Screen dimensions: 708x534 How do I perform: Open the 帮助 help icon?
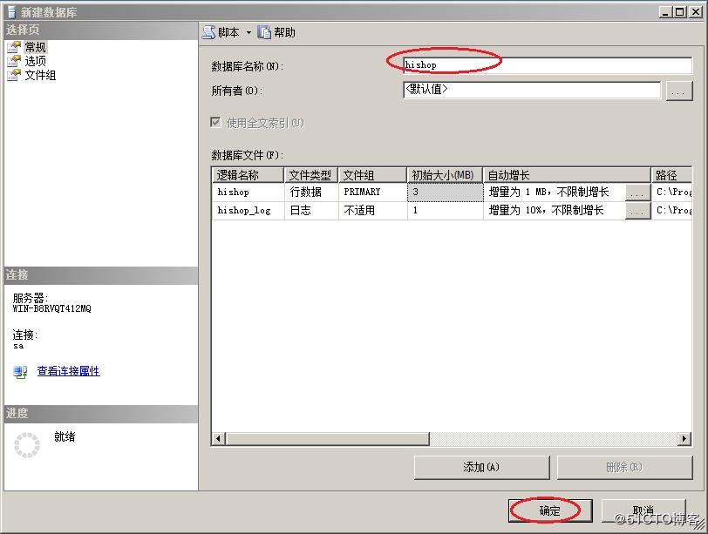tap(264, 32)
